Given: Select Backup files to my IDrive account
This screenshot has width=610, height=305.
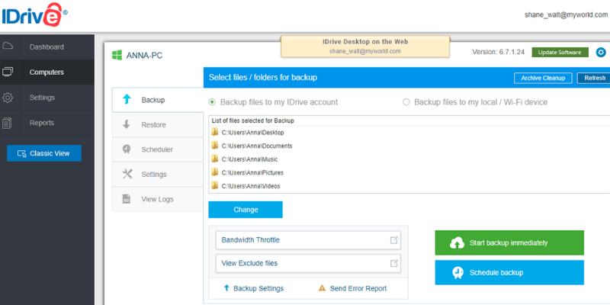Looking at the screenshot, I should pyautogui.click(x=212, y=102).
